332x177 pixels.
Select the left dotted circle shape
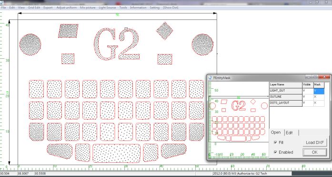point(30,45)
